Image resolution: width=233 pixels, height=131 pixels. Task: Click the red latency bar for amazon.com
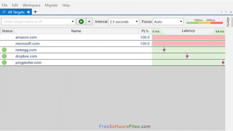click(188, 37)
